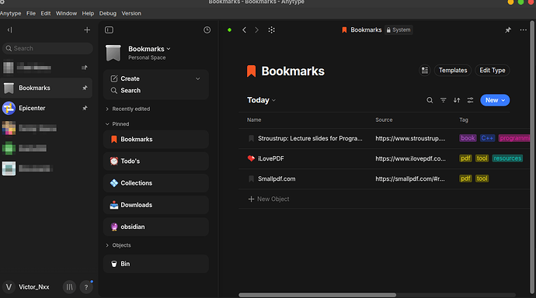Click the layout icon beside Templates

point(425,71)
